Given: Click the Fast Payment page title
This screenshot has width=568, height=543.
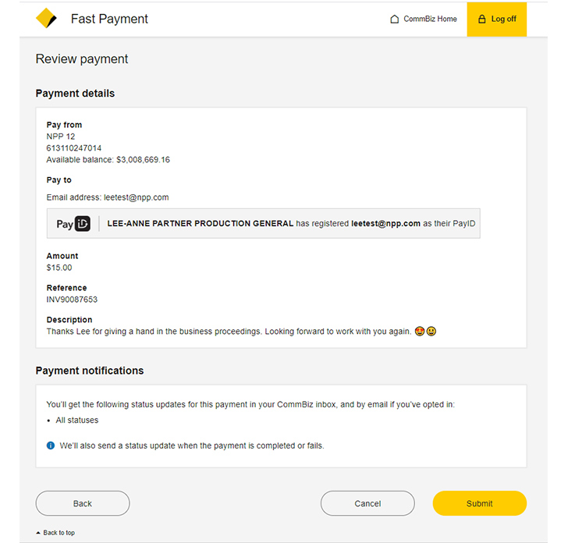Looking at the screenshot, I should click(109, 19).
